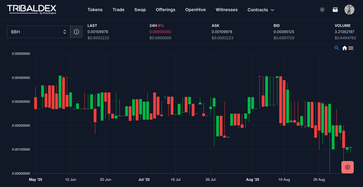This screenshot has width=363, height=187.
Task: Open the wallet icon
Action: coord(335,10)
